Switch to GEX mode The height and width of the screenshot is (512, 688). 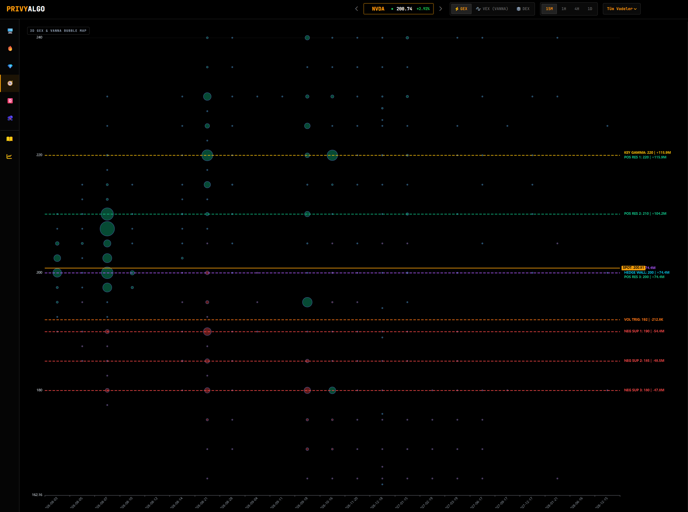coord(461,9)
